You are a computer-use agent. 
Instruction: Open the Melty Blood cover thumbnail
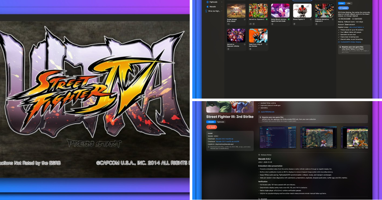280,10
